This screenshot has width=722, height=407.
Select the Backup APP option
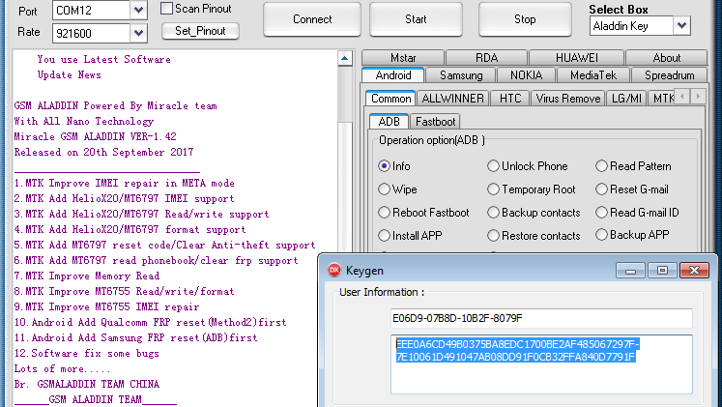pos(601,235)
